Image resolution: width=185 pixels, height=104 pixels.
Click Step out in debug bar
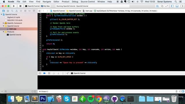(x=63, y=73)
